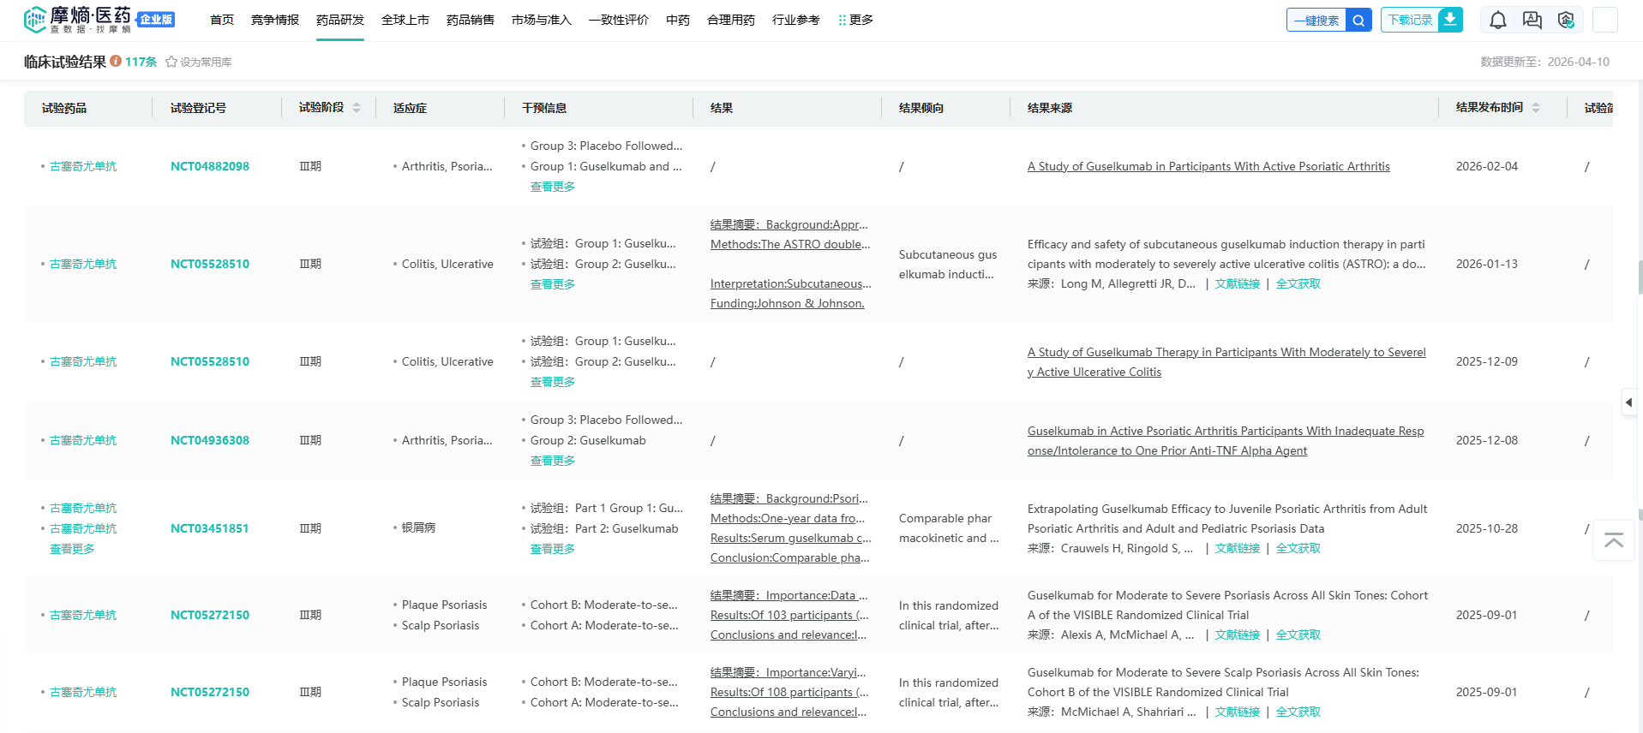Open trial NCT04936308 registration link
The height and width of the screenshot is (733, 1643).
click(x=209, y=440)
